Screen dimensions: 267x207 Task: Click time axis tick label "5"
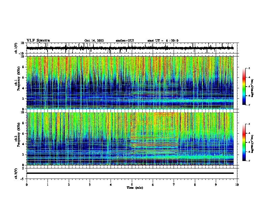(132, 184)
